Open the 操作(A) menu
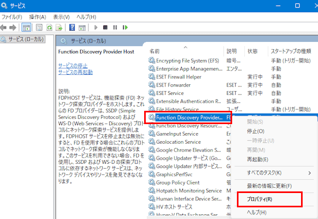The width and height of the screenshot is (318, 219). pos(38,17)
